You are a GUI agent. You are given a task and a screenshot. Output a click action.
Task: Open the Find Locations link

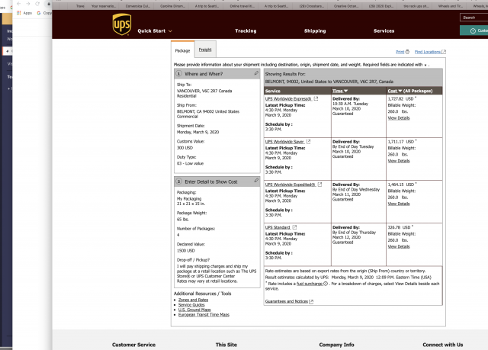(427, 52)
